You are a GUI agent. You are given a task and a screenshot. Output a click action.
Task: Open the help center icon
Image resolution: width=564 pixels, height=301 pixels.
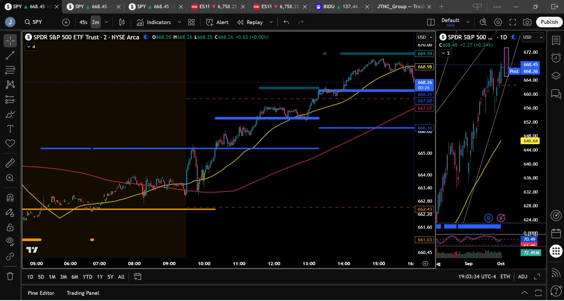556,291
